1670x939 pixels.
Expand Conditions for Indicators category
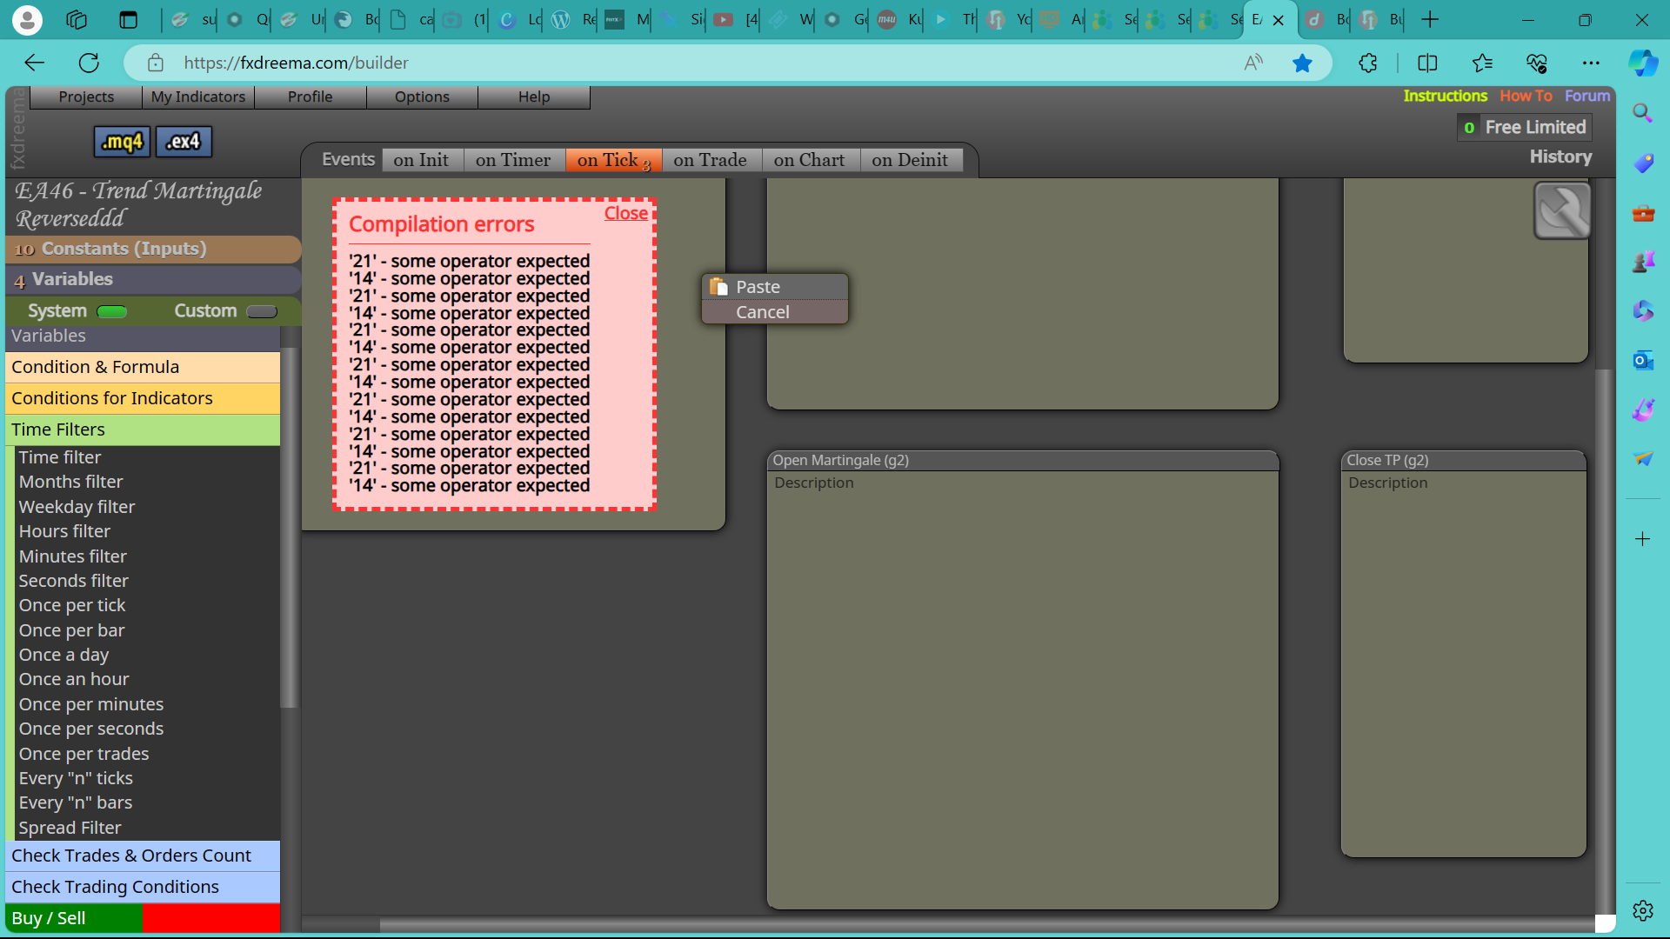point(143,398)
